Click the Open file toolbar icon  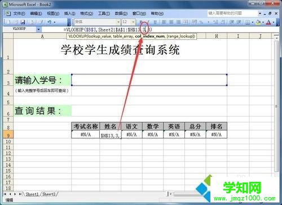coord(16,22)
